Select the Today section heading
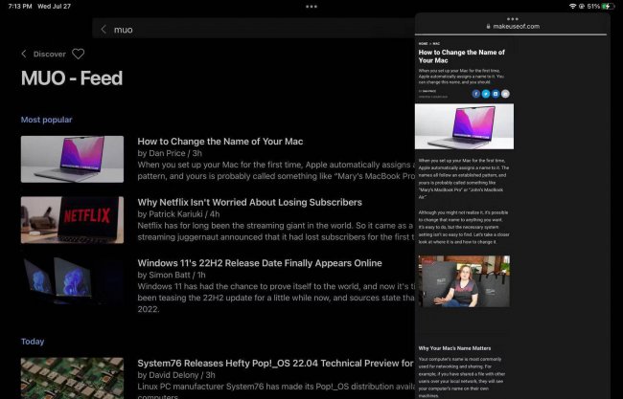623x399 pixels. point(33,341)
